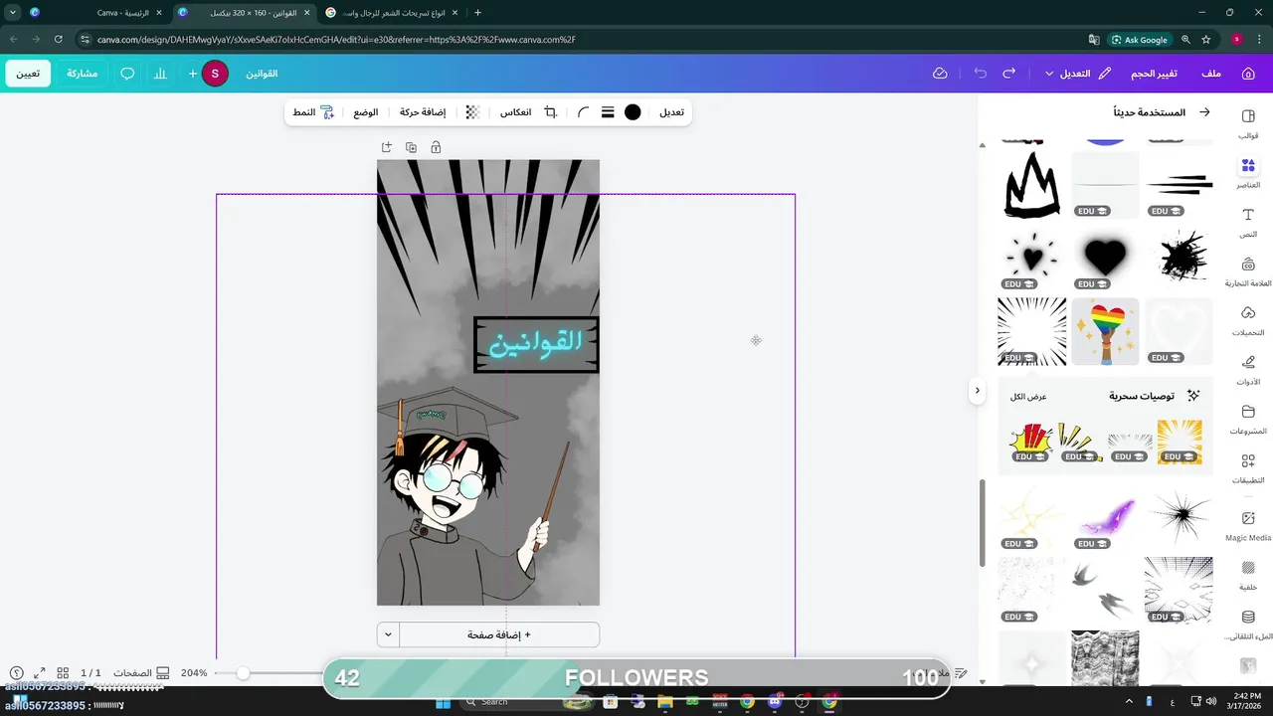Open the Background (خلفية) sidebar panel
This screenshot has height=716, width=1273.
(x=1248, y=575)
